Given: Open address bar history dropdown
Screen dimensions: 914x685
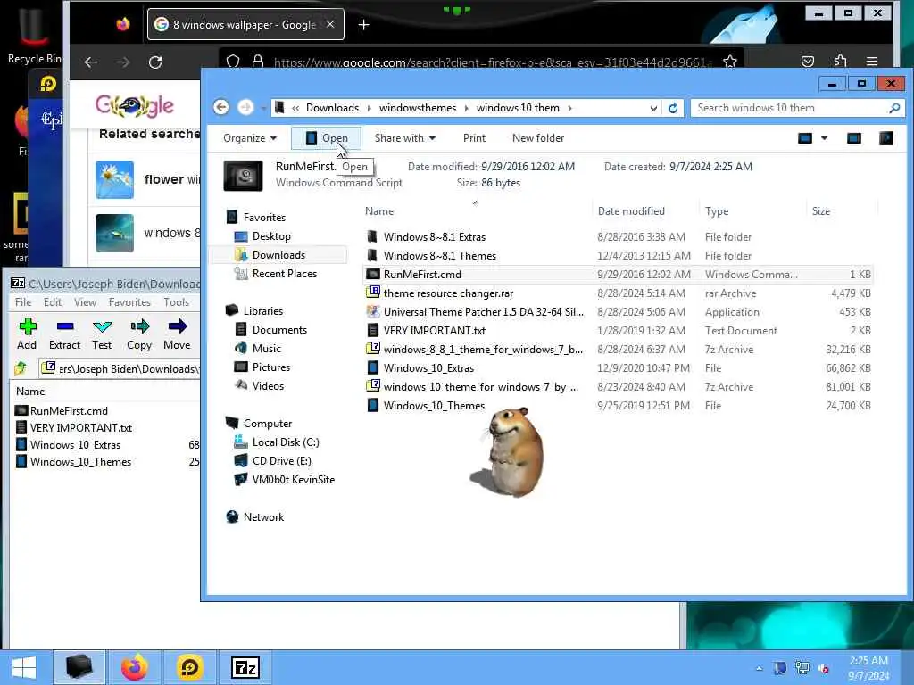Looking at the screenshot, I should (653, 108).
